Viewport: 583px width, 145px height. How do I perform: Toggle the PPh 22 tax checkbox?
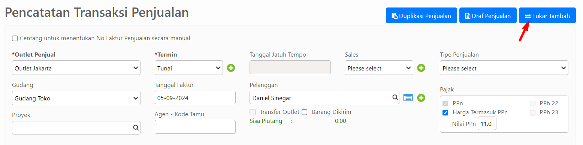[x=532, y=103]
